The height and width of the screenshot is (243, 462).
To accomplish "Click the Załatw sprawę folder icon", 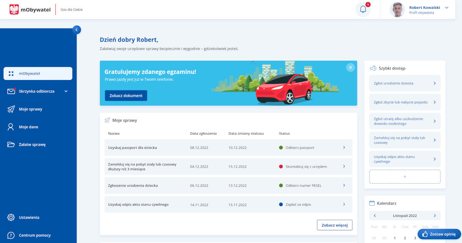I will [x=11, y=145].
